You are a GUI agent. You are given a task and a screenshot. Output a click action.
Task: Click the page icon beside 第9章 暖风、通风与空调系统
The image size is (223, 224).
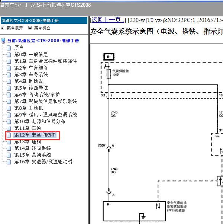[9, 115]
